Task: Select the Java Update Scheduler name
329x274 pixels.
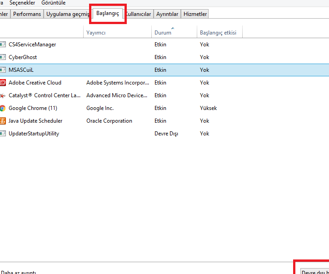Action: pos(35,121)
